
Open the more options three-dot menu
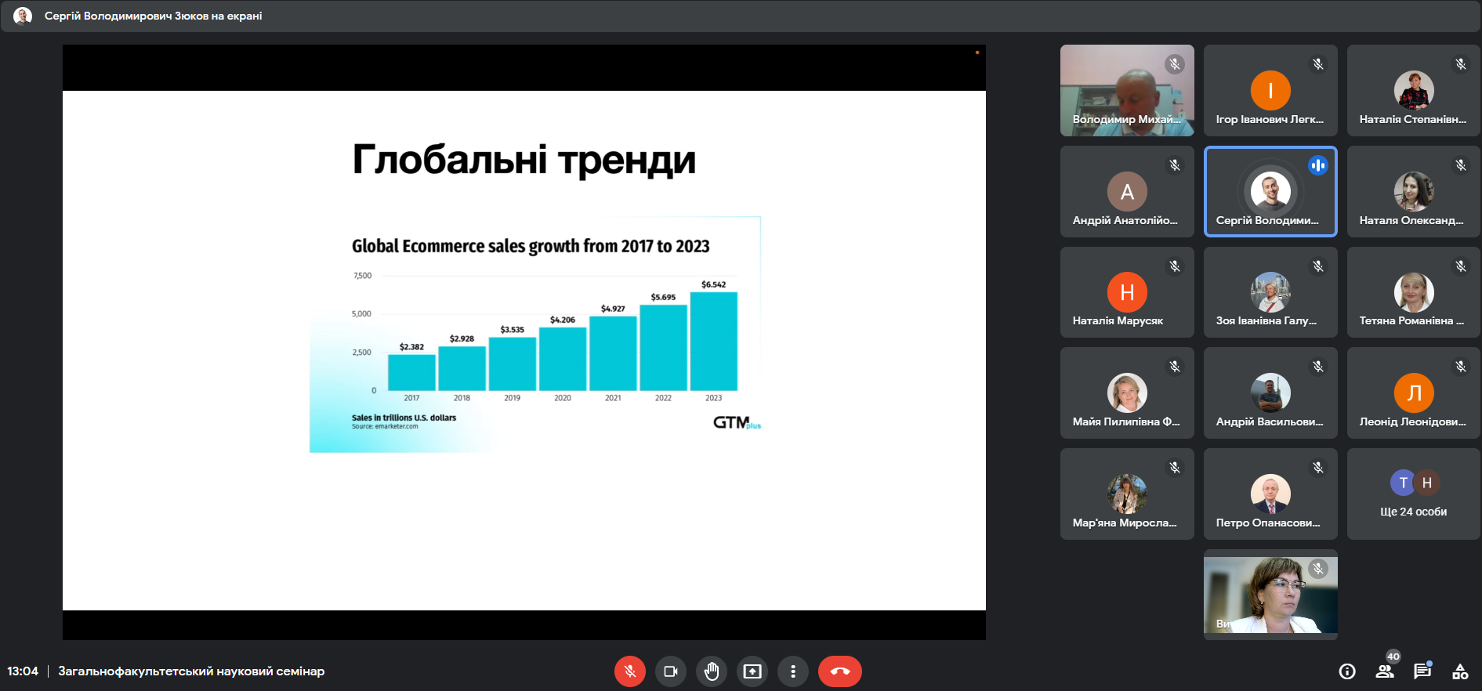click(793, 671)
